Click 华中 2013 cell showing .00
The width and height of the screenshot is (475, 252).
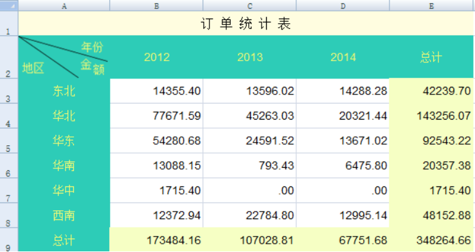coord(249,190)
